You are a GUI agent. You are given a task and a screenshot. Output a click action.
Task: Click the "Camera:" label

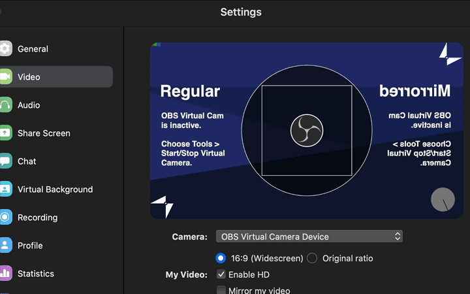tap(189, 237)
